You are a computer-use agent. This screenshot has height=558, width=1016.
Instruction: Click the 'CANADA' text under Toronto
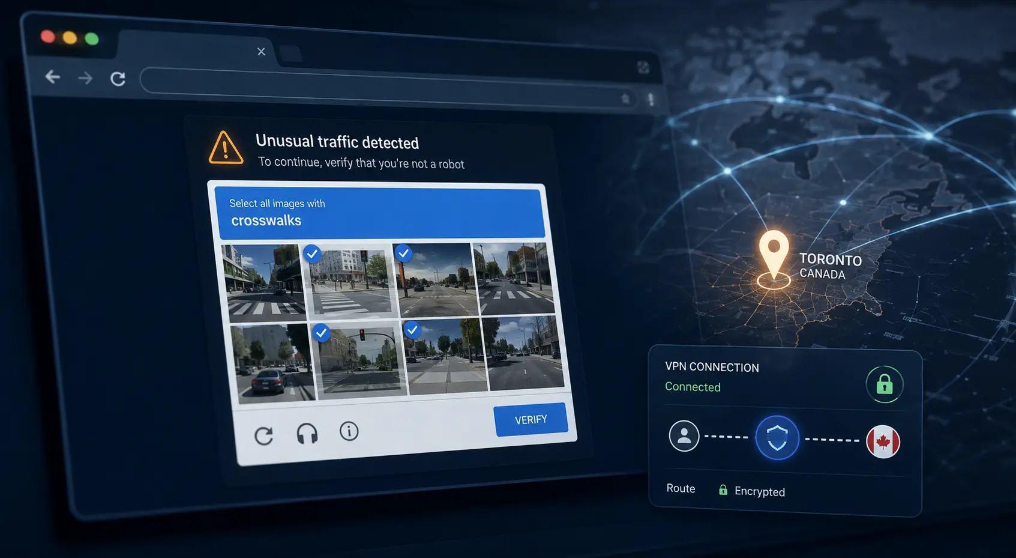[822, 274]
